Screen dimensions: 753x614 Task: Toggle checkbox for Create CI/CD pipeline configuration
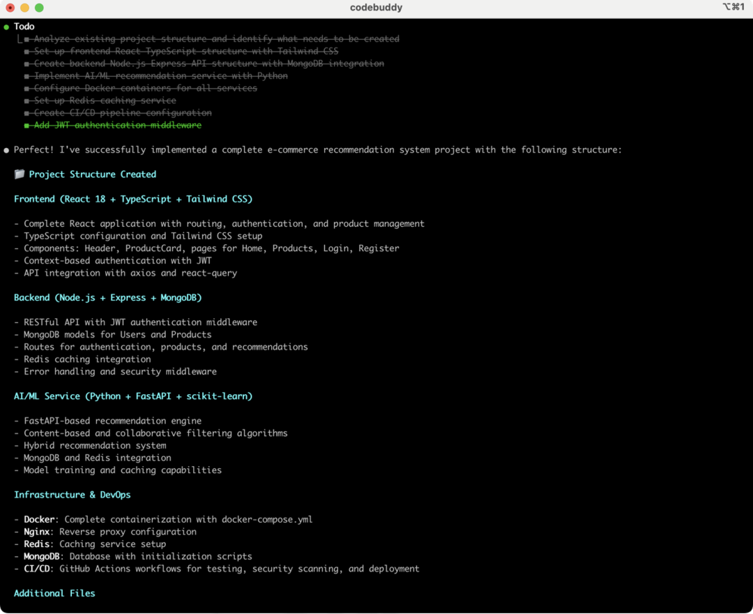27,114
